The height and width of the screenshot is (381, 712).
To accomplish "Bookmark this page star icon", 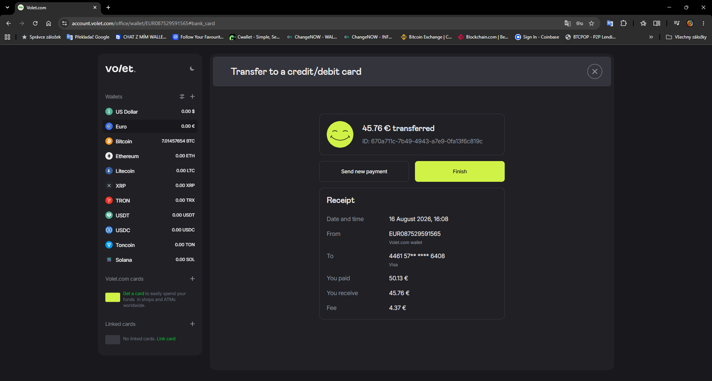I will point(591,23).
